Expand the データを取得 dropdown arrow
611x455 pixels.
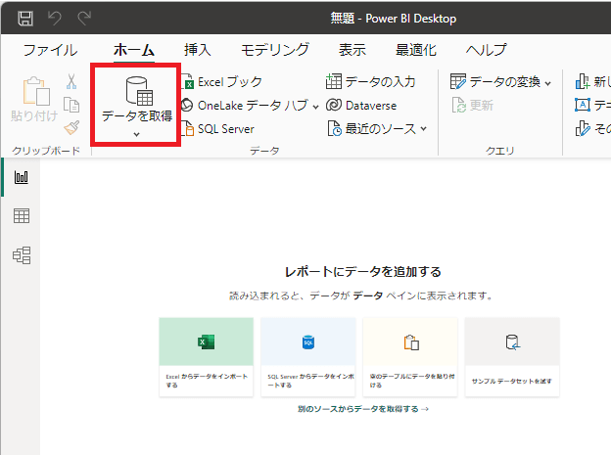[136, 134]
